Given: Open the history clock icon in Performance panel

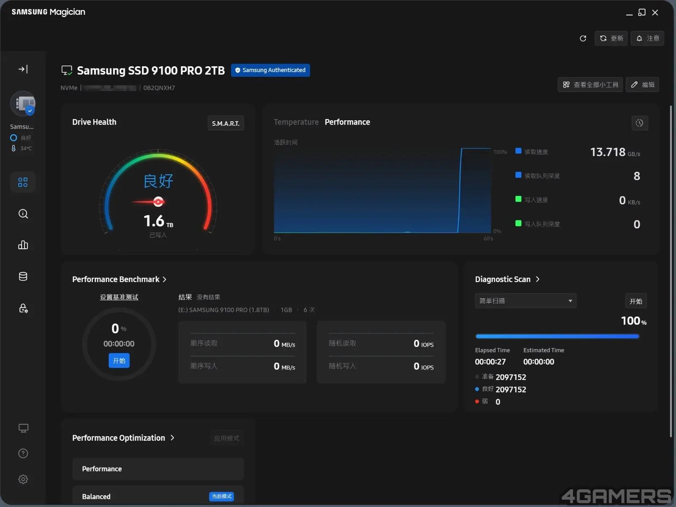Looking at the screenshot, I should click(x=640, y=123).
